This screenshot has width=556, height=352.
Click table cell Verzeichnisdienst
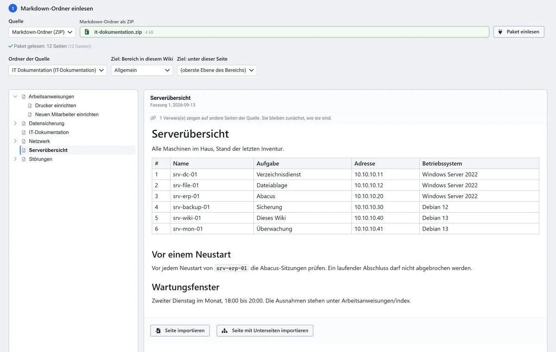click(x=303, y=174)
